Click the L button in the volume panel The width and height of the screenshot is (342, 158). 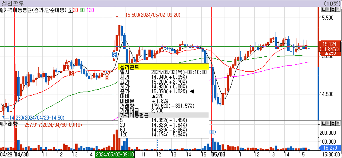click(x=324, y=124)
